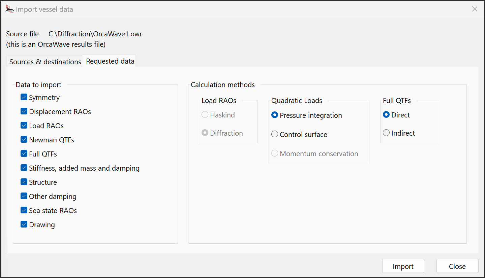Click the Close button at bottom
Viewport: 485px width, 278px height.
click(457, 266)
